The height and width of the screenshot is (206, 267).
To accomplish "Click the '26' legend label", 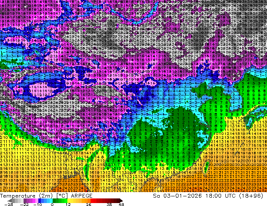I will (x=88, y=204).
